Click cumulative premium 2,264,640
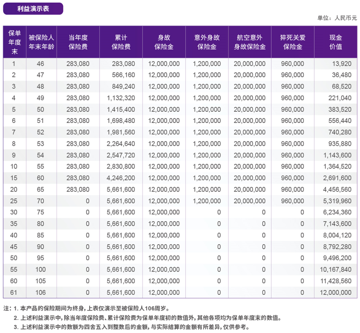Screen dimensions: 360x333 [x=121, y=144]
